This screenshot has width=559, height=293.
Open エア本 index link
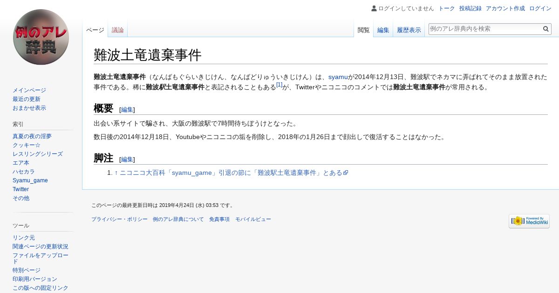click(21, 163)
